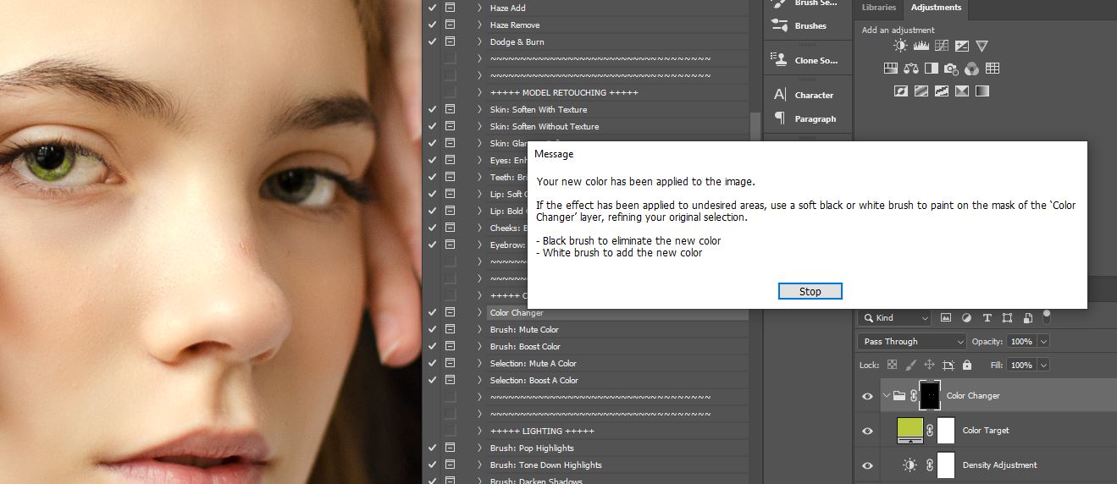Image resolution: width=1117 pixels, height=484 pixels.
Task: Add a Levels adjustment layer
Action: coord(921,46)
